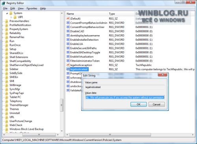Select the ThemeManager key
The image size is (197, 144).
coord(19,105)
